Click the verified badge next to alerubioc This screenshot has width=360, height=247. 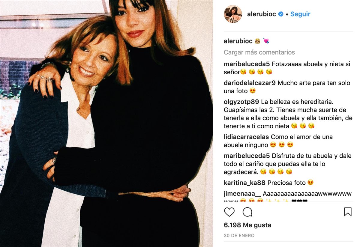281,14
